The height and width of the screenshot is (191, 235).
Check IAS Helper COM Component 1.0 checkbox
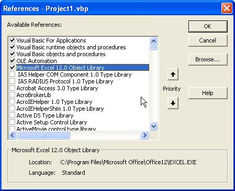(12, 75)
